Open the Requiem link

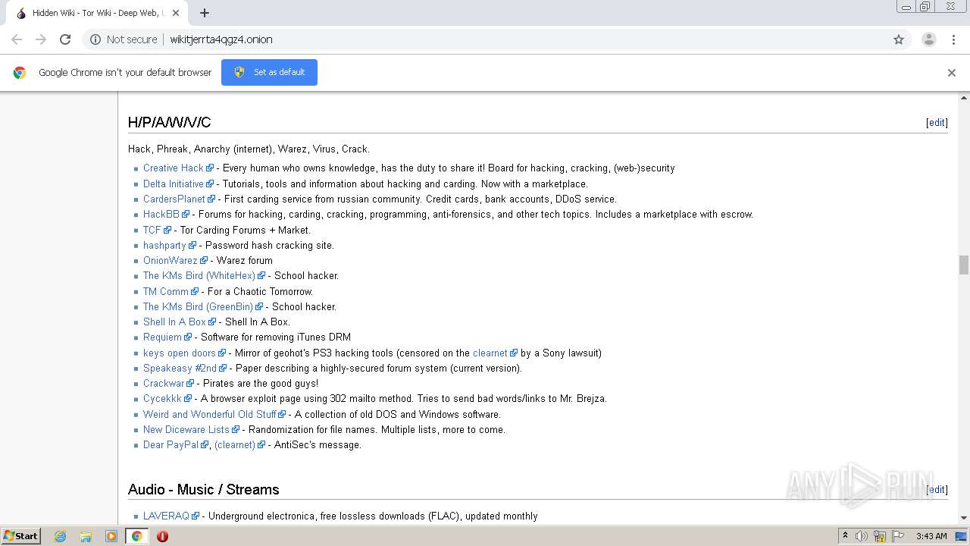163,337
